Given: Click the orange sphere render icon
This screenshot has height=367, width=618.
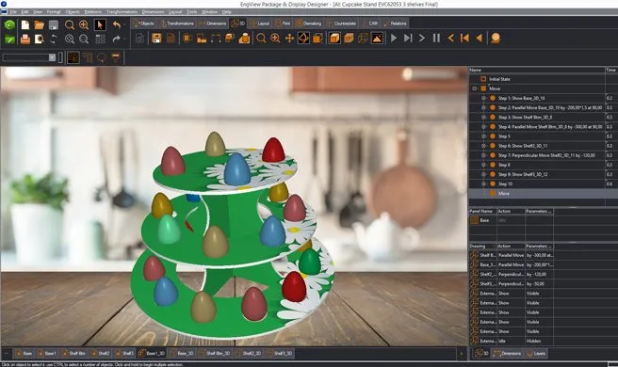Looking at the screenshot, I should [496, 39].
